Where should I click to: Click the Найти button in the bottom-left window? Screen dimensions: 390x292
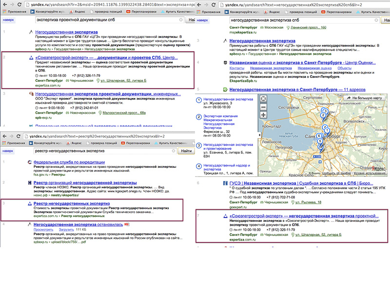[186, 151]
